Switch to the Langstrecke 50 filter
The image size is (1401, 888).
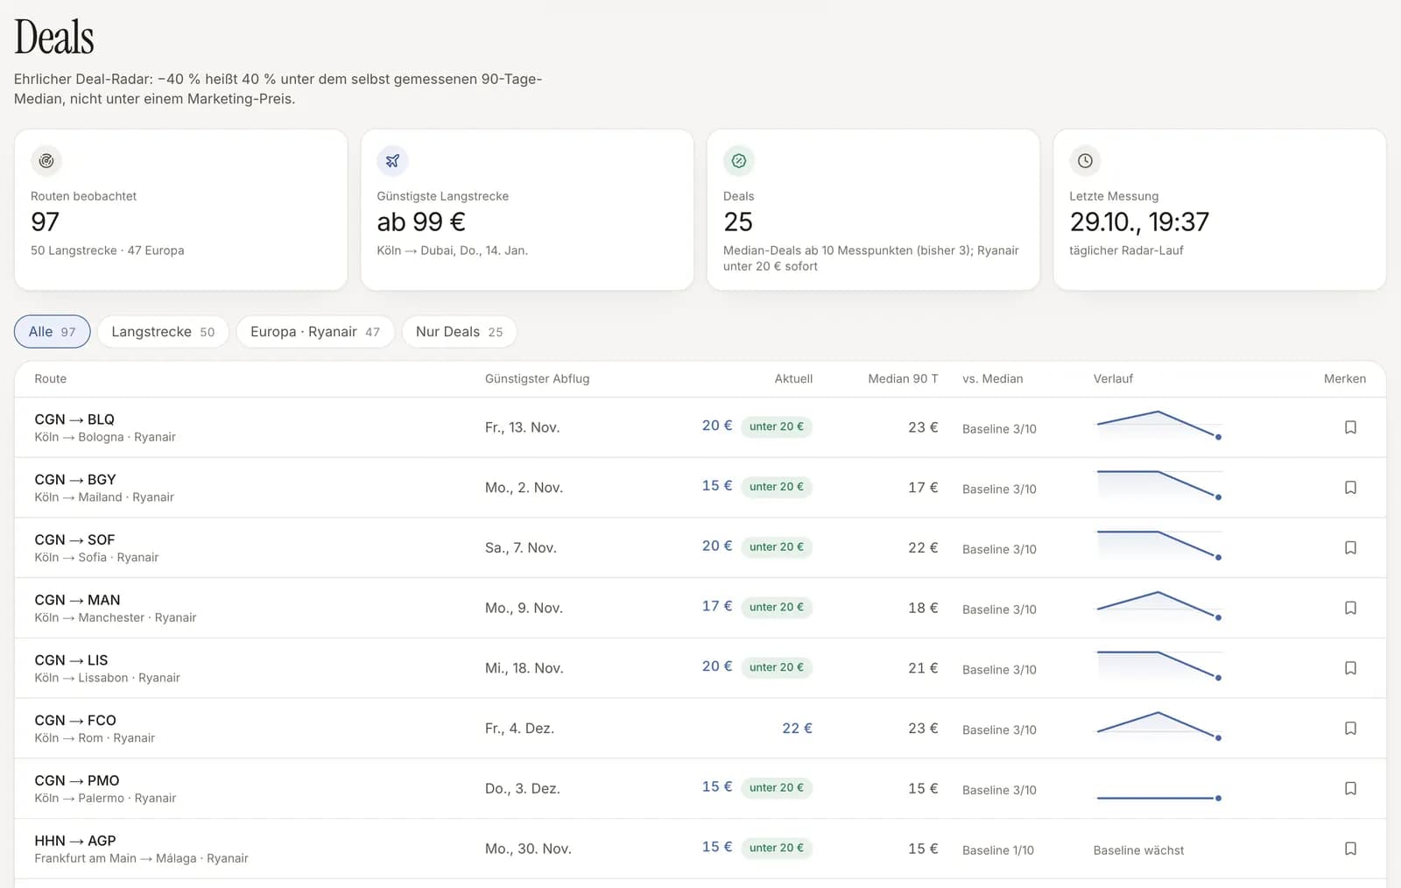pos(163,332)
